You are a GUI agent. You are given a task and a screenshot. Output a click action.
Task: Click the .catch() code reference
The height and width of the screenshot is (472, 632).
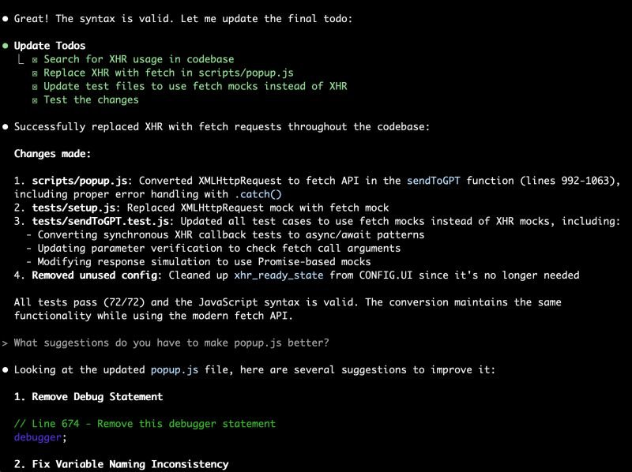258,194
